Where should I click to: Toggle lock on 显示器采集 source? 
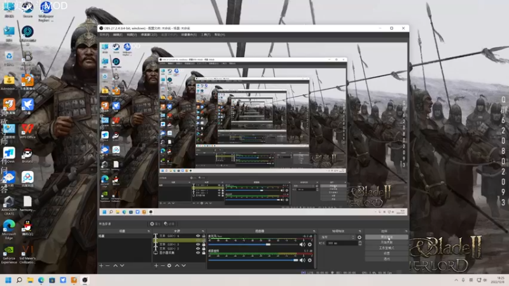(x=204, y=252)
